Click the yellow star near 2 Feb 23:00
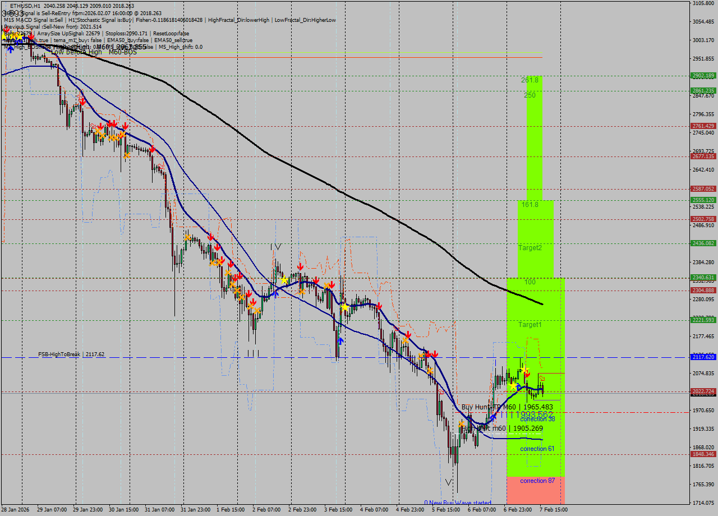The height and width of the screenshot is (516, 718). coord(284,279)
